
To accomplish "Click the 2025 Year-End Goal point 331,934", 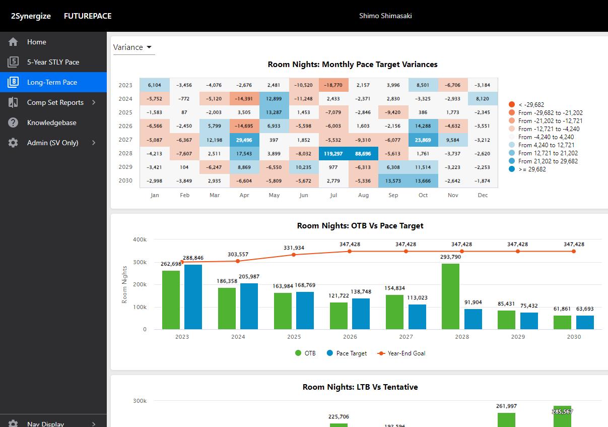I will pos(294,255).
